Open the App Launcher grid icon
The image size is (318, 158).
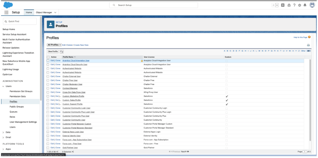(x=7, y=12)
